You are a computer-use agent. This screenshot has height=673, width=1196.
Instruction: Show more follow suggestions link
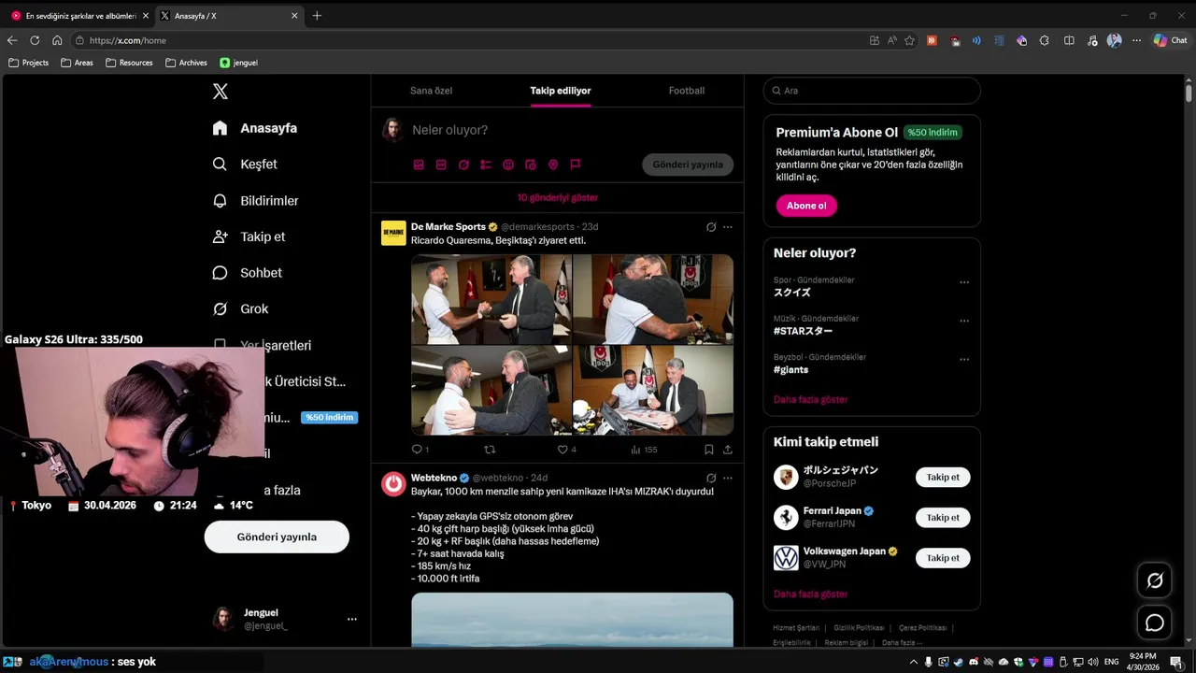811,594
